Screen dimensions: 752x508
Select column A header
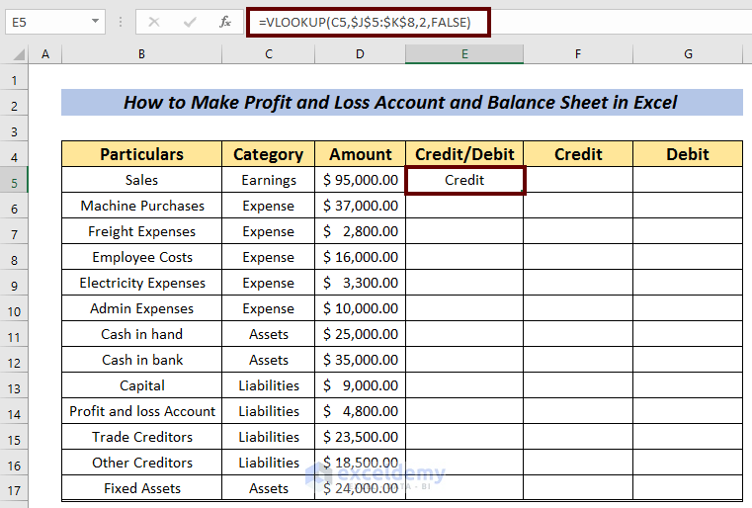[45, 54]
